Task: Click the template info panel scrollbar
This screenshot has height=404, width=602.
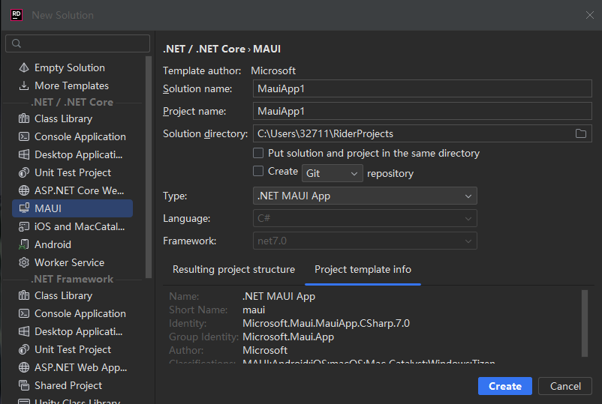Action: pos(585,323)
